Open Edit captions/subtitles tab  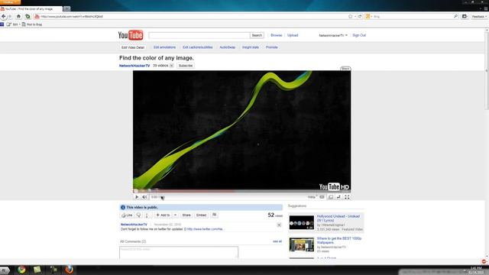pos(198,47)
